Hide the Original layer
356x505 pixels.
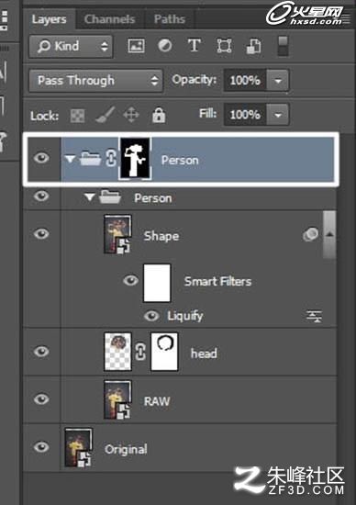click(41, 447)
